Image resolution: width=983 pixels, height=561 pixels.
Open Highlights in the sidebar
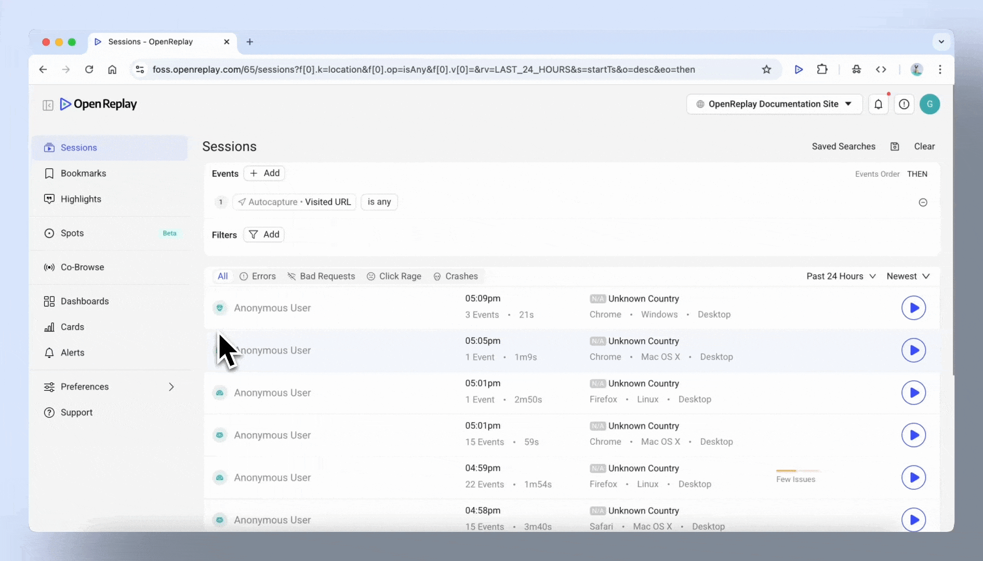110,199
